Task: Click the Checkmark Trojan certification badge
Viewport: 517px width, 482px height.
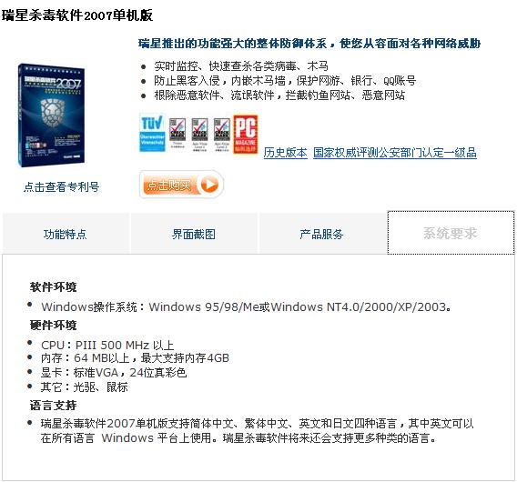Action: point(177,134)
